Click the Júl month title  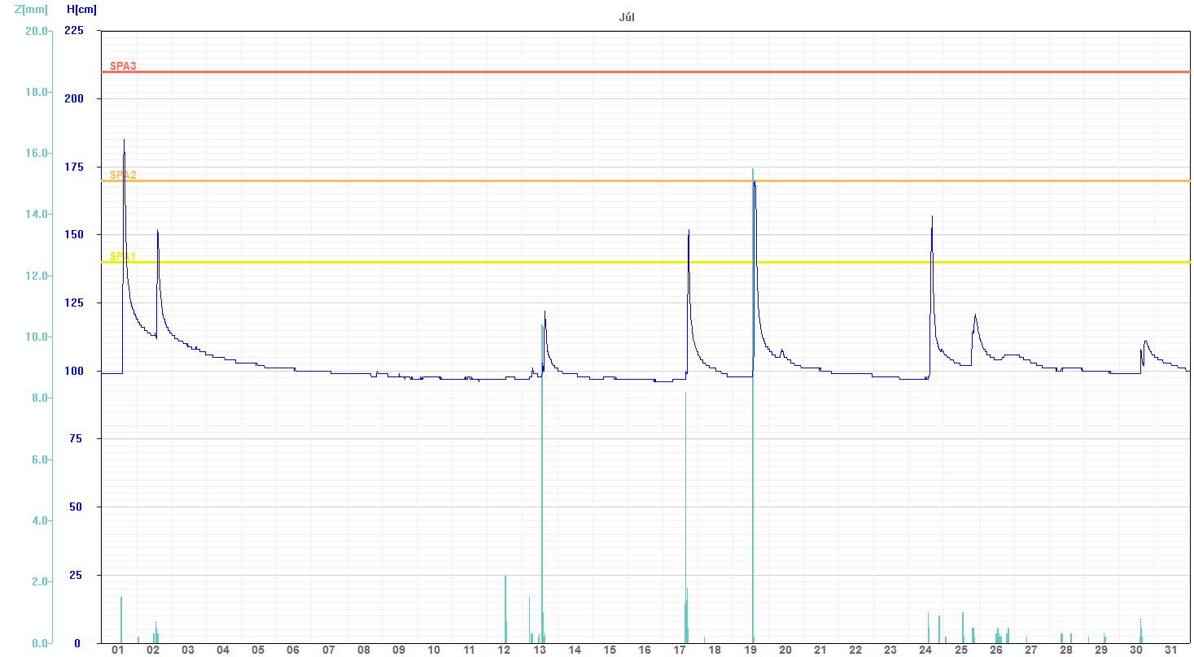627,16
